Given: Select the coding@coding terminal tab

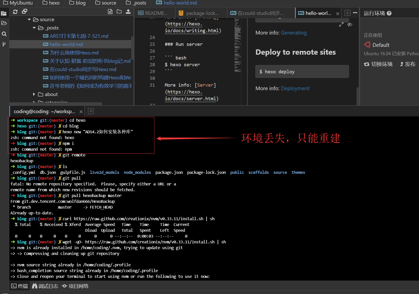Looking at the screenshot, I should coord(44,111).
